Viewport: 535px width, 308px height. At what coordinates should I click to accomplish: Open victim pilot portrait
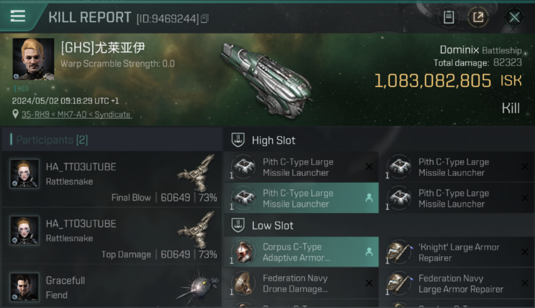[x=33, y=59]
